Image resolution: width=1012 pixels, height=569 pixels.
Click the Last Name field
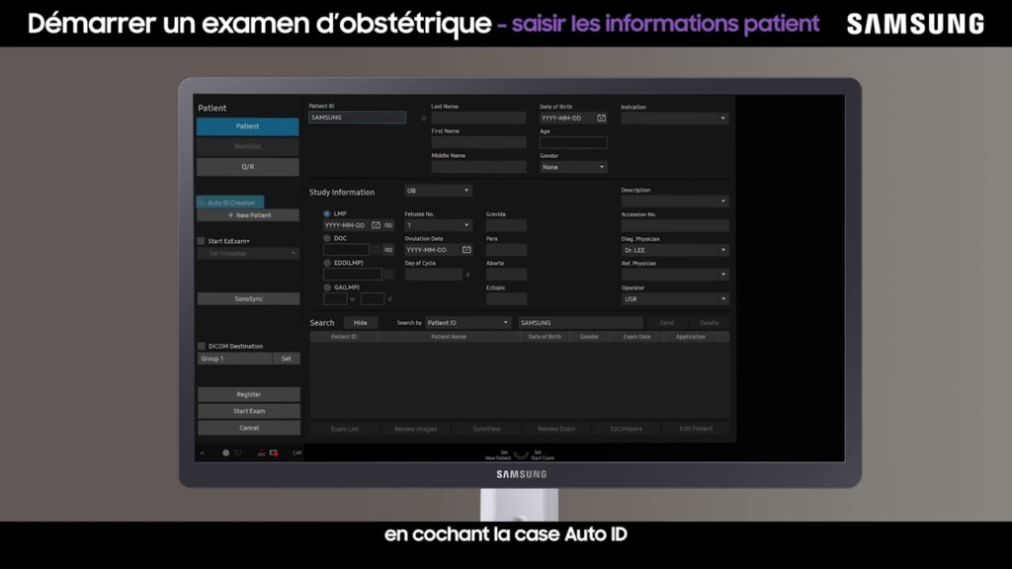(479, 119)
